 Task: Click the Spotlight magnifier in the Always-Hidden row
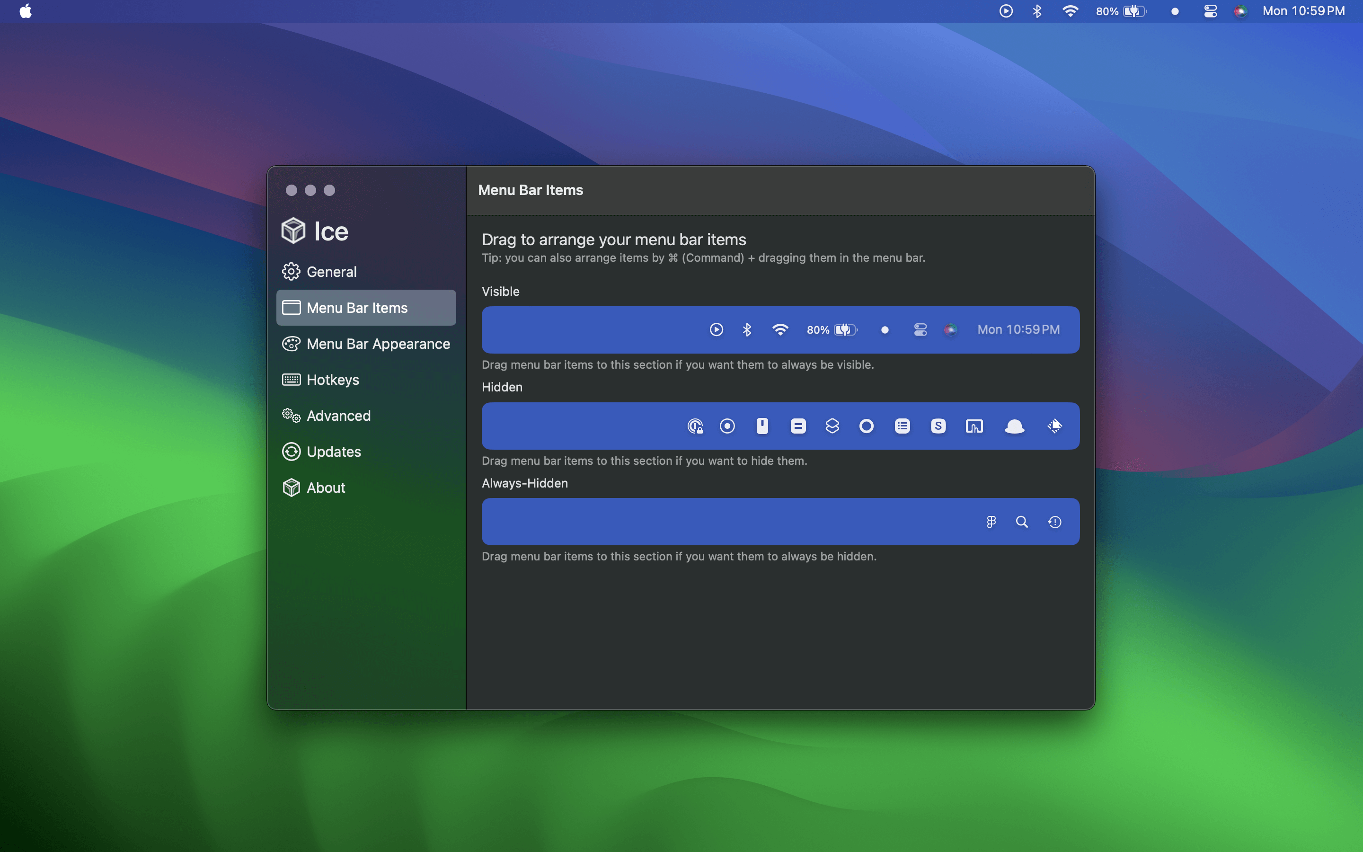tap(1022, 523)
